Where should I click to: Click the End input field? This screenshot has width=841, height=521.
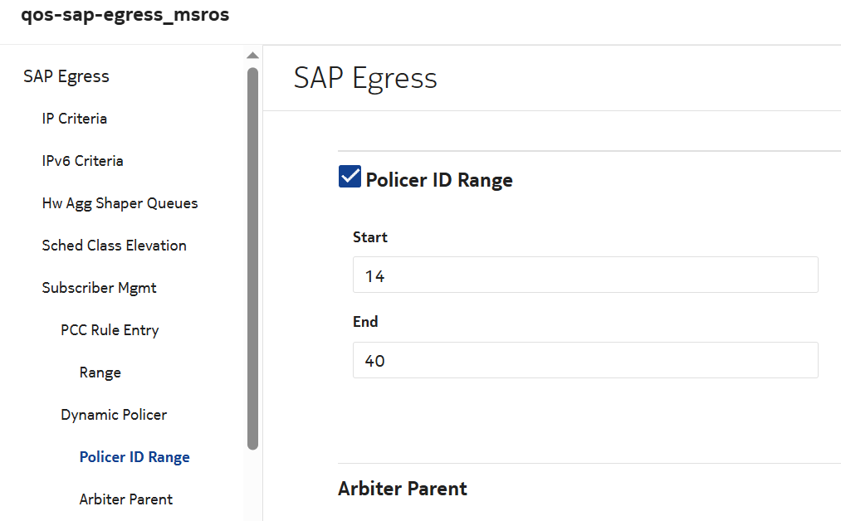[x=584, y=361]
